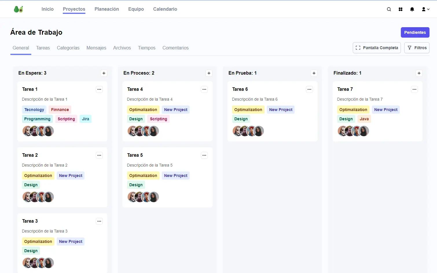Add a task to the En Espera column
This screenshot has width=437, height=273.
pyautogui.click(x=104, y=73)
